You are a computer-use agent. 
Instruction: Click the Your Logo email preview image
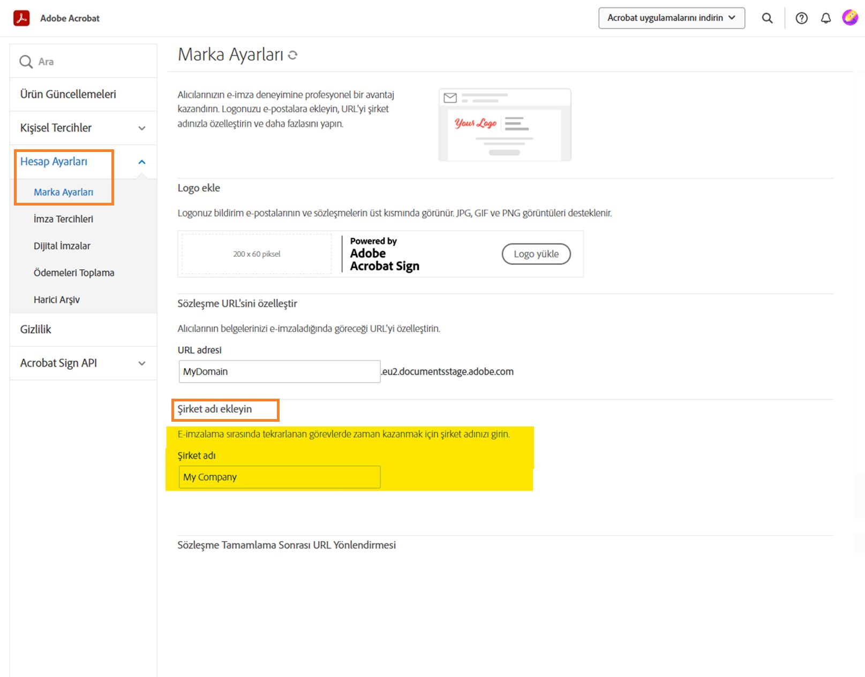tap(505, 125)
